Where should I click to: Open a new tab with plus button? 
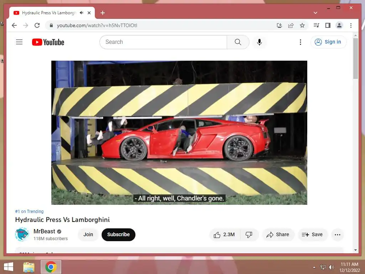point(102,13)
